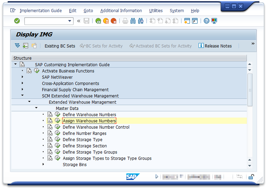The height and width of the screenshot is (189, 267).
Task: Click execute icon for Define Number Ranges
Action: 58,133
